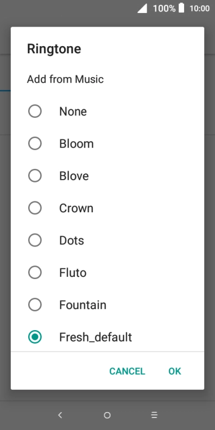Screen dimensions: 215x430
Task: Open Add from Music option
Action: click(65, 79)
